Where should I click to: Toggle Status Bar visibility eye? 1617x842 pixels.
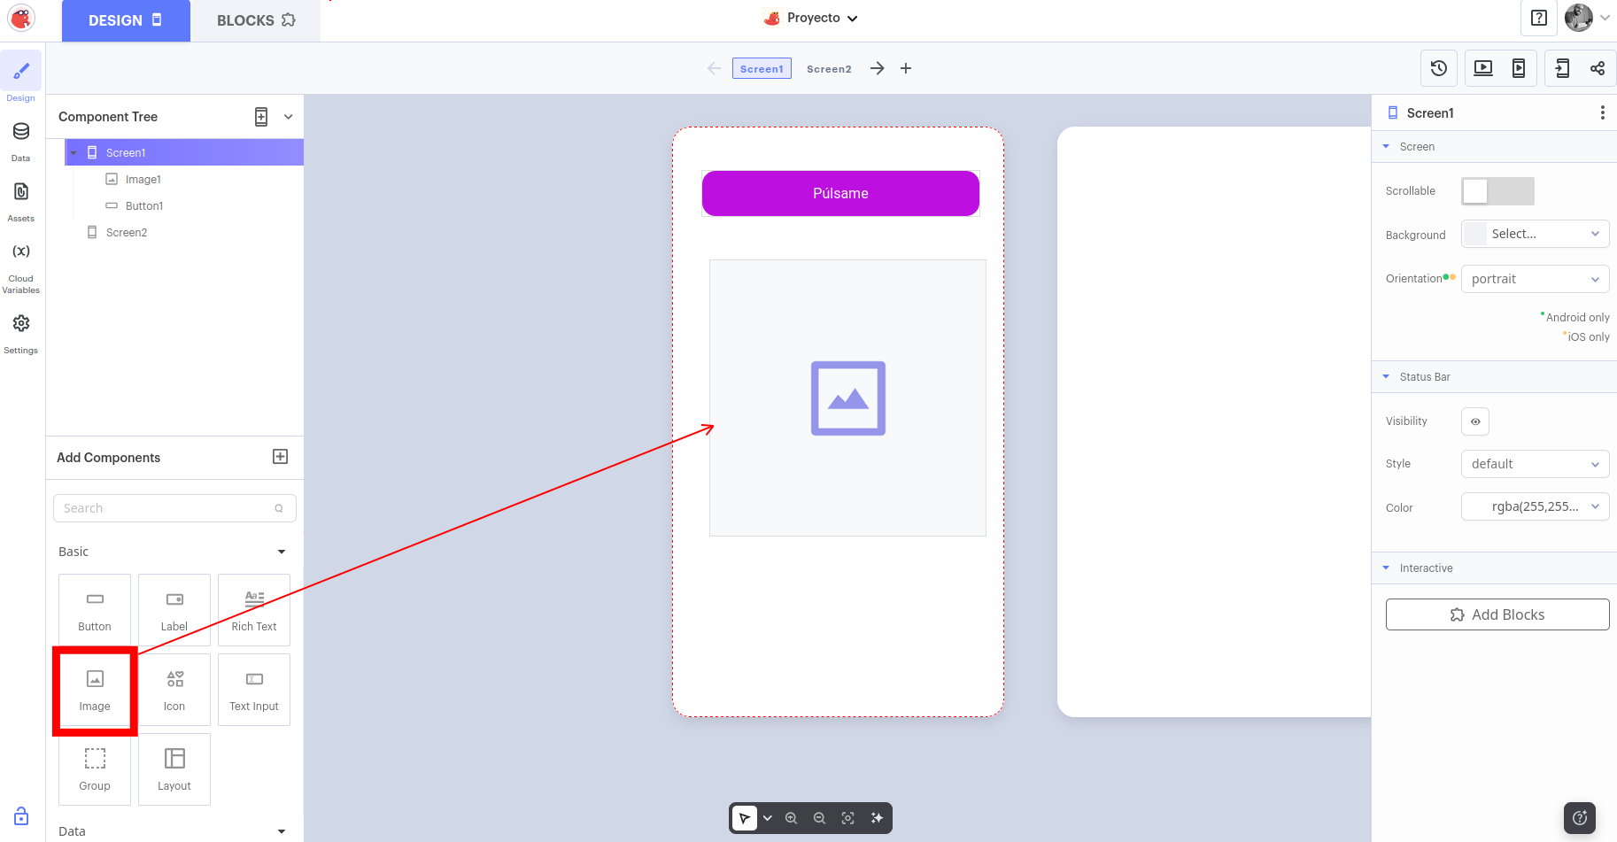tap(1474, 421)
